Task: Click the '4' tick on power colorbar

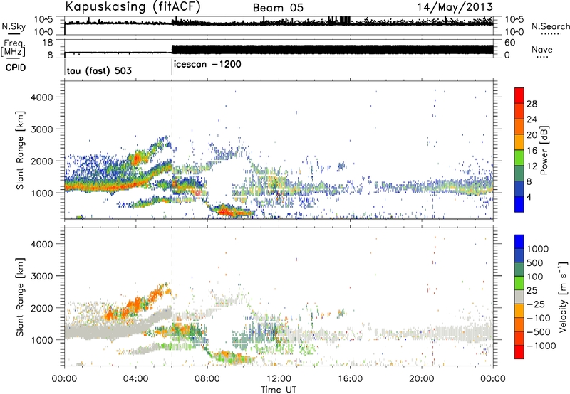Action: [529, 197]
